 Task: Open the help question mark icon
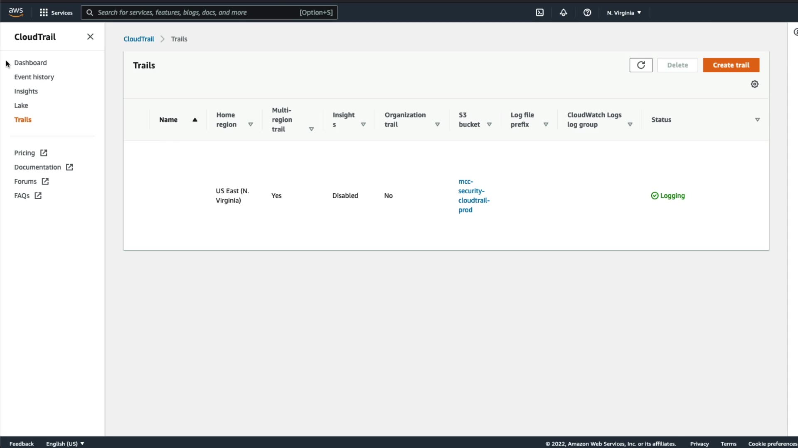pyautogui.click(x=587, y=12)
